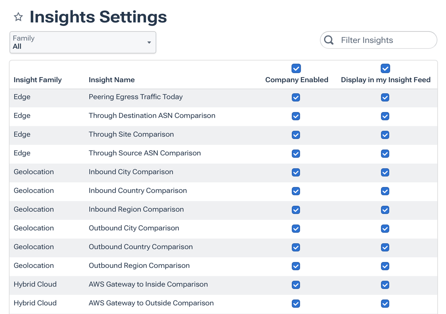Image resolution: width=446 pixels, height=314 pixels.
Task: Toggle the Company Enabled header checkbox
Action: pyautogui.click(x=296, y=68)
